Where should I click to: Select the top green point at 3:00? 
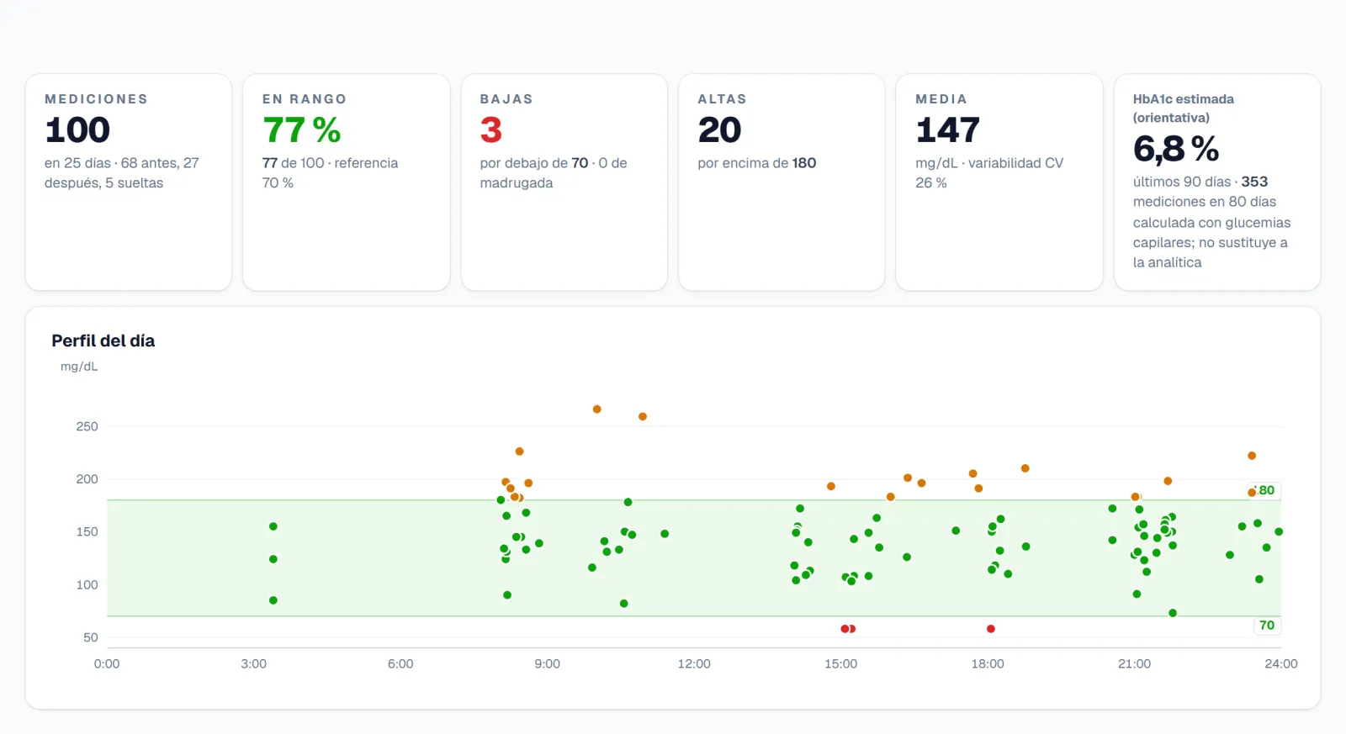click(273, 527)
